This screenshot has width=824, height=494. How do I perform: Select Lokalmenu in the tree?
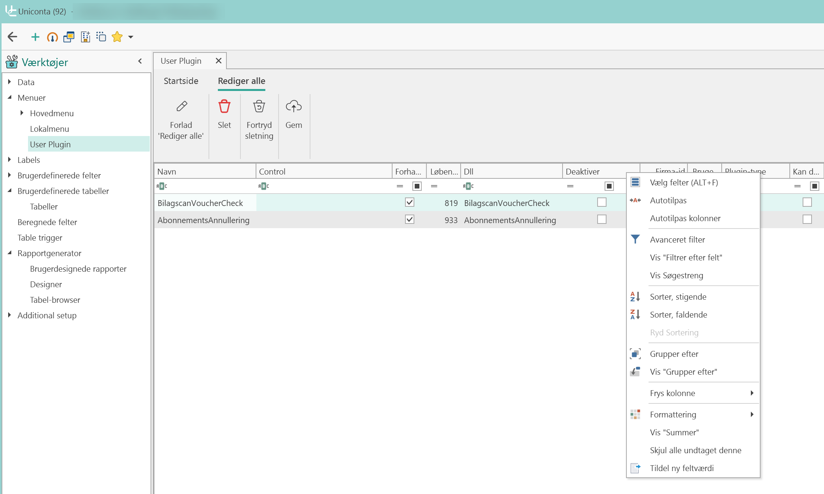click(49, 129)
